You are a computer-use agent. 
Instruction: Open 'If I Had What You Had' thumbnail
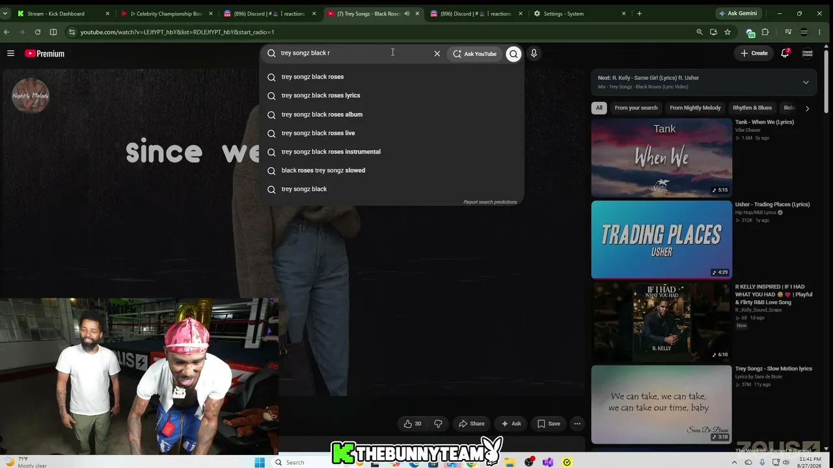661,322
